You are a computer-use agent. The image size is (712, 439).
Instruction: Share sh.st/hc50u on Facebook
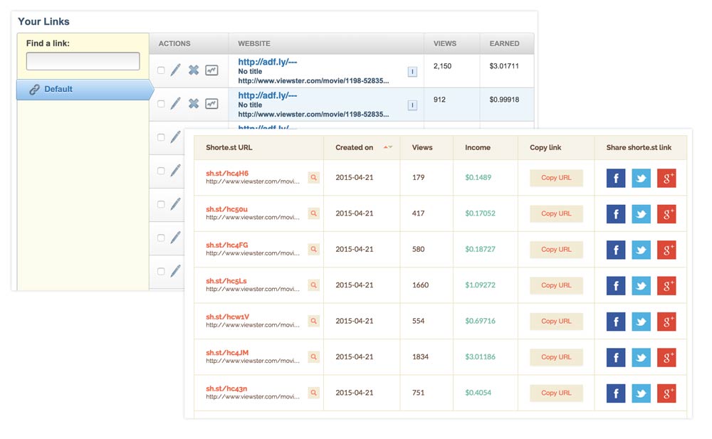616,213
